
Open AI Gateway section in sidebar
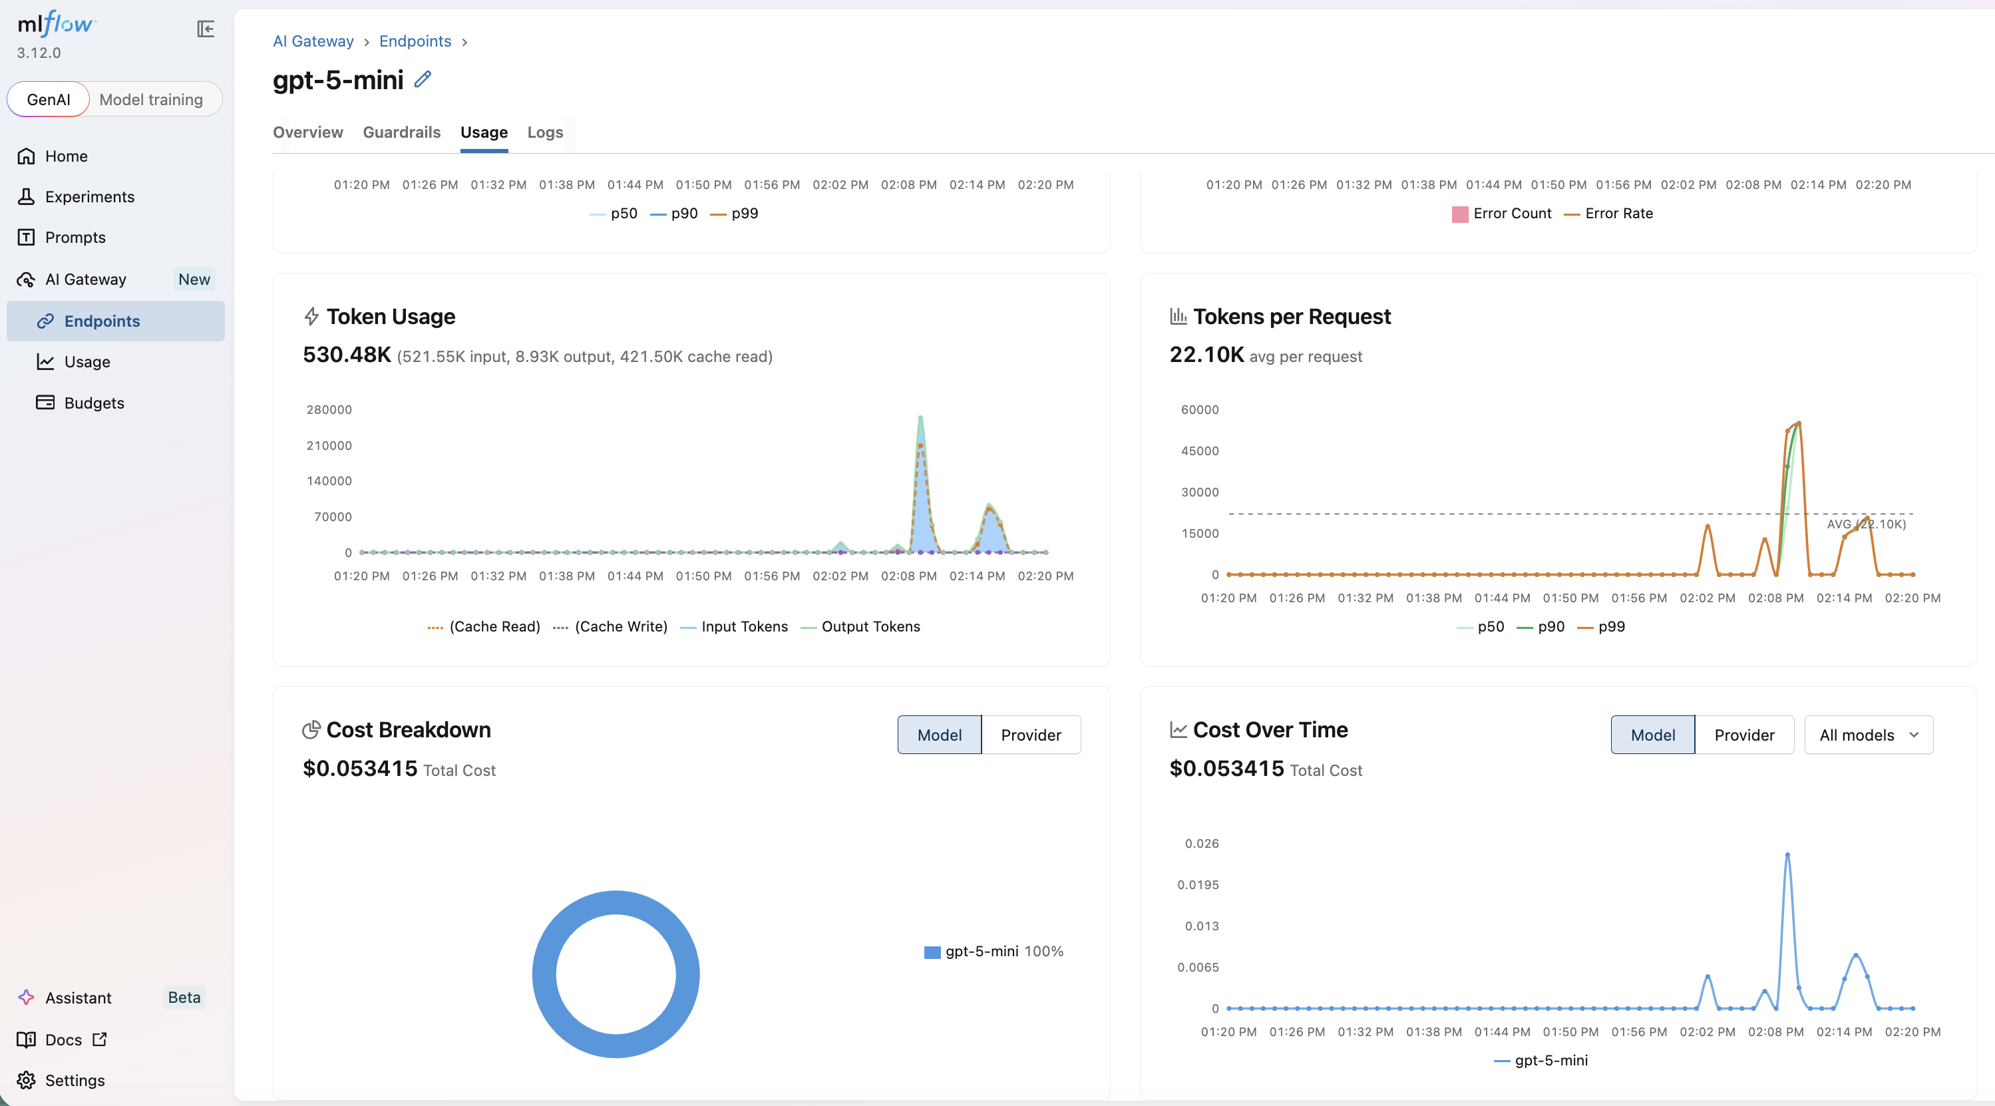pos(115,279)
